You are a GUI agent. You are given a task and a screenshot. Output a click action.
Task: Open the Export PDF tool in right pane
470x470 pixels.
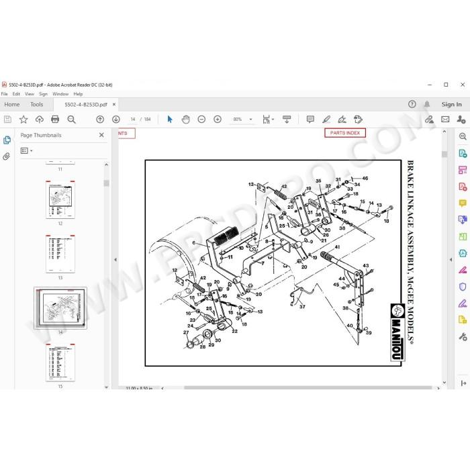463,154
